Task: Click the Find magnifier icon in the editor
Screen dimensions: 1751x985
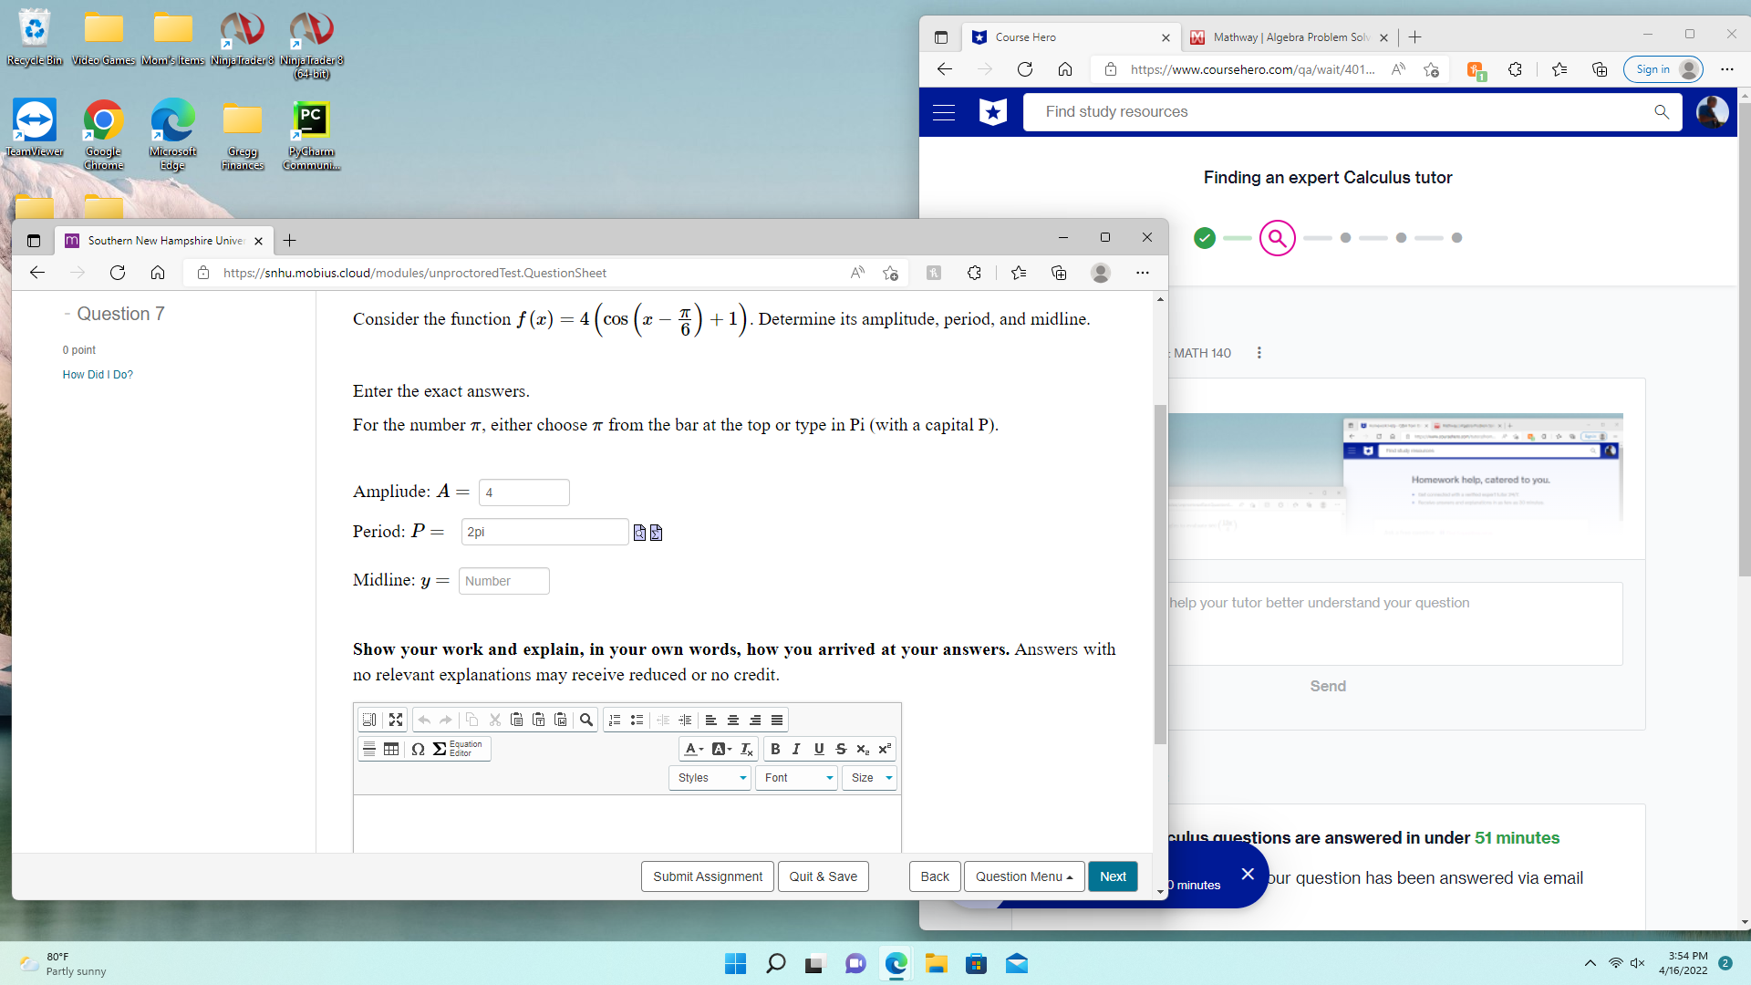Action: (586, 721)
